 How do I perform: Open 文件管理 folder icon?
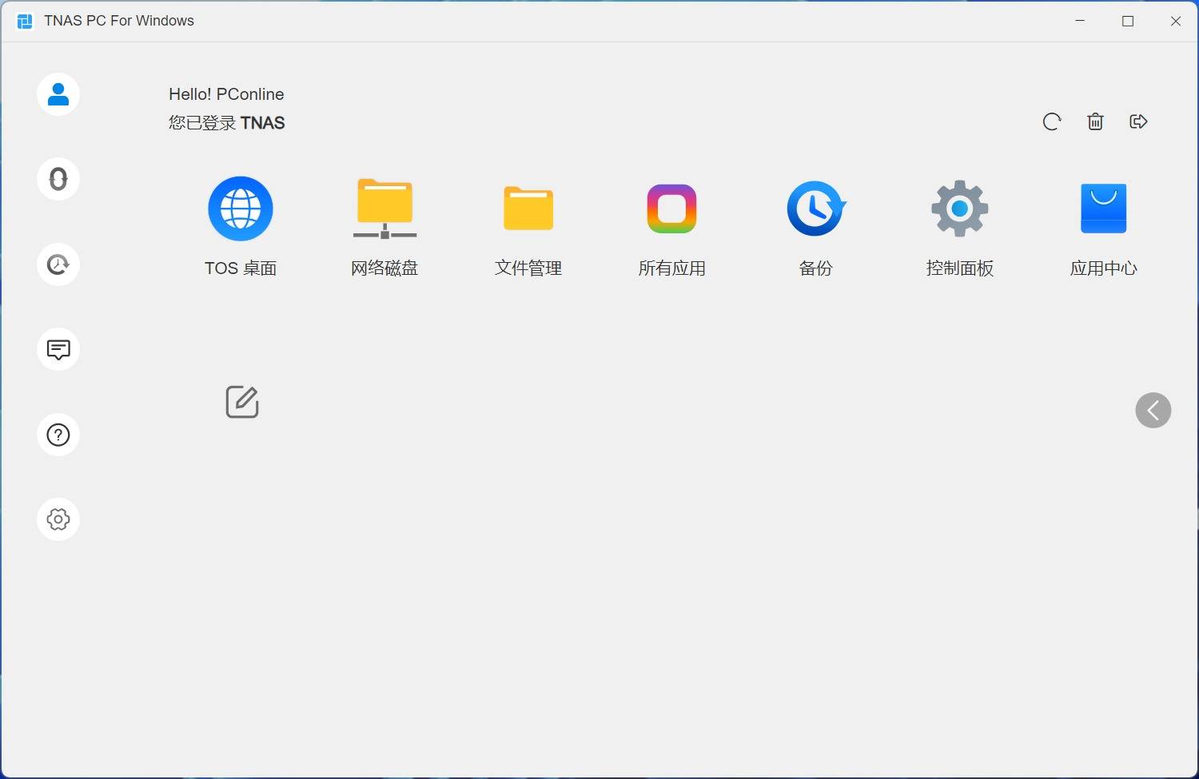[528, 209]
